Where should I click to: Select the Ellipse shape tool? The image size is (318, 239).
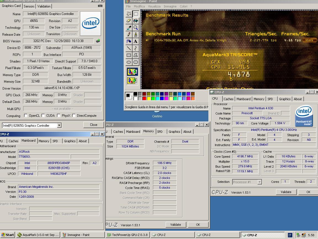point(129,62)
